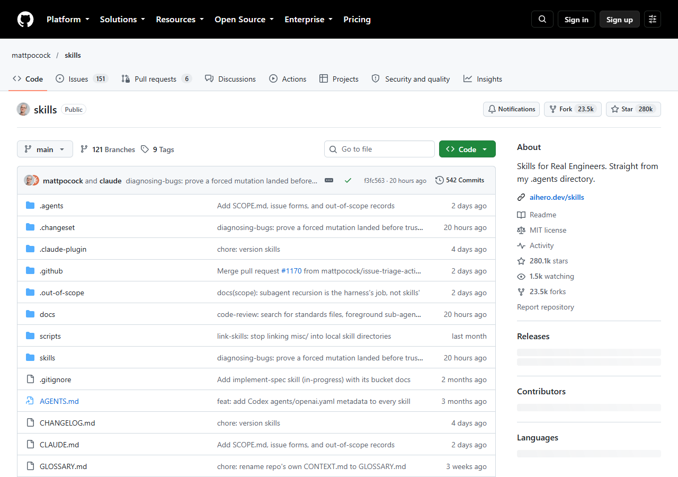Expand the Platform menu
678x477 pixels.
(x=68, y=19)
